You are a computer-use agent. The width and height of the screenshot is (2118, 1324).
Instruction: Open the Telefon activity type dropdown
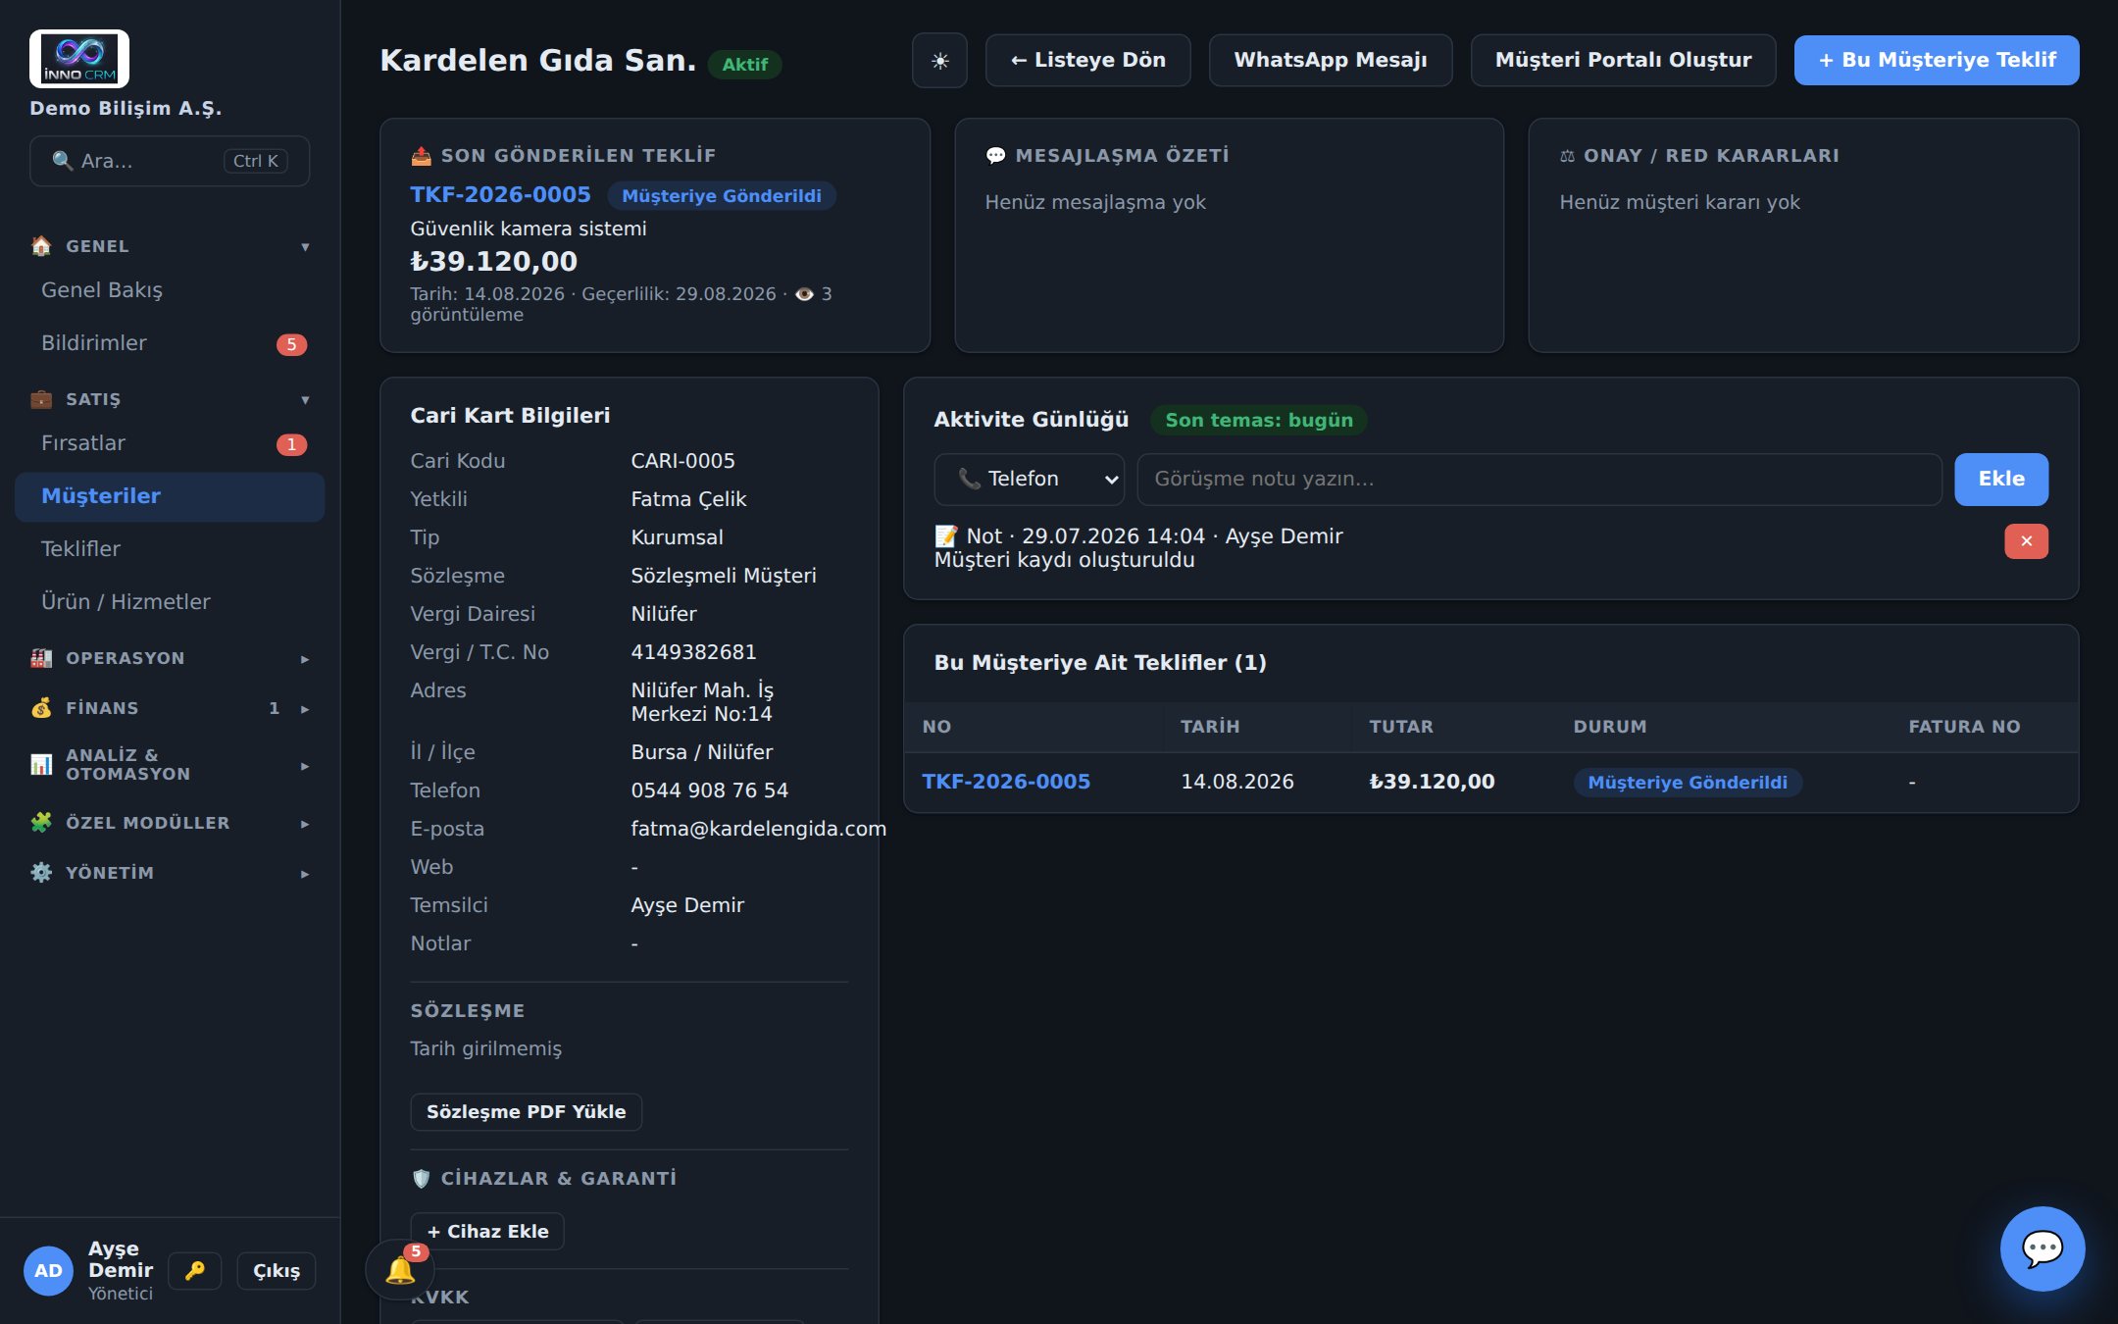click(1029, 480)
